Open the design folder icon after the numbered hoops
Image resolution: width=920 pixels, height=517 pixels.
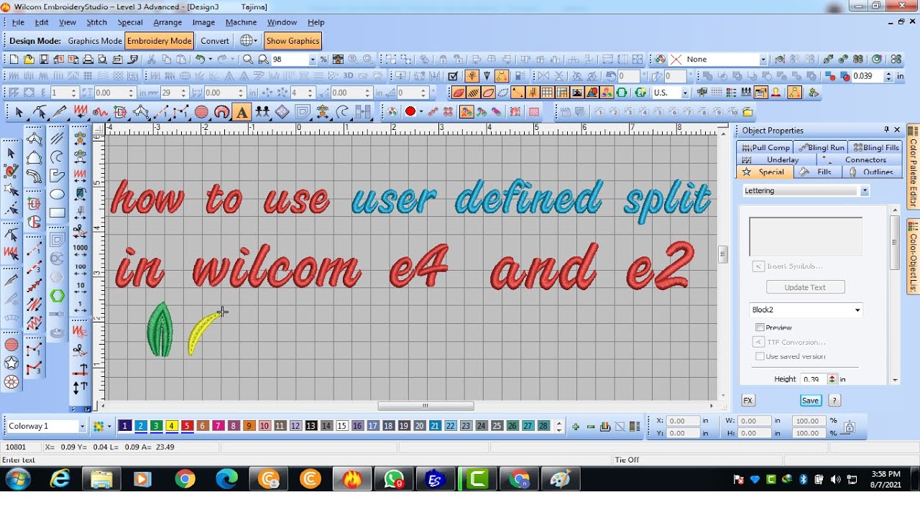[x=747, y=112]
